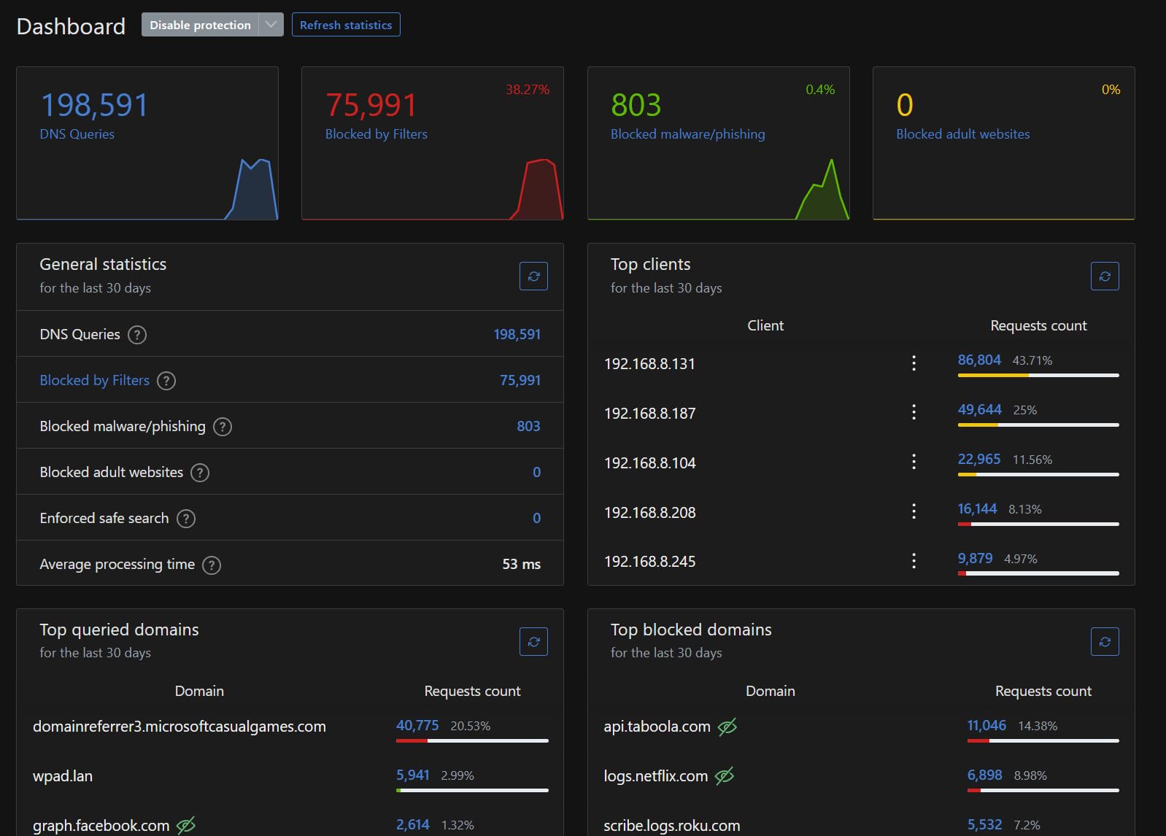Screen dimensions: 1166x836
Task: Refresh the General statistics panel
Action: [533, 276]
